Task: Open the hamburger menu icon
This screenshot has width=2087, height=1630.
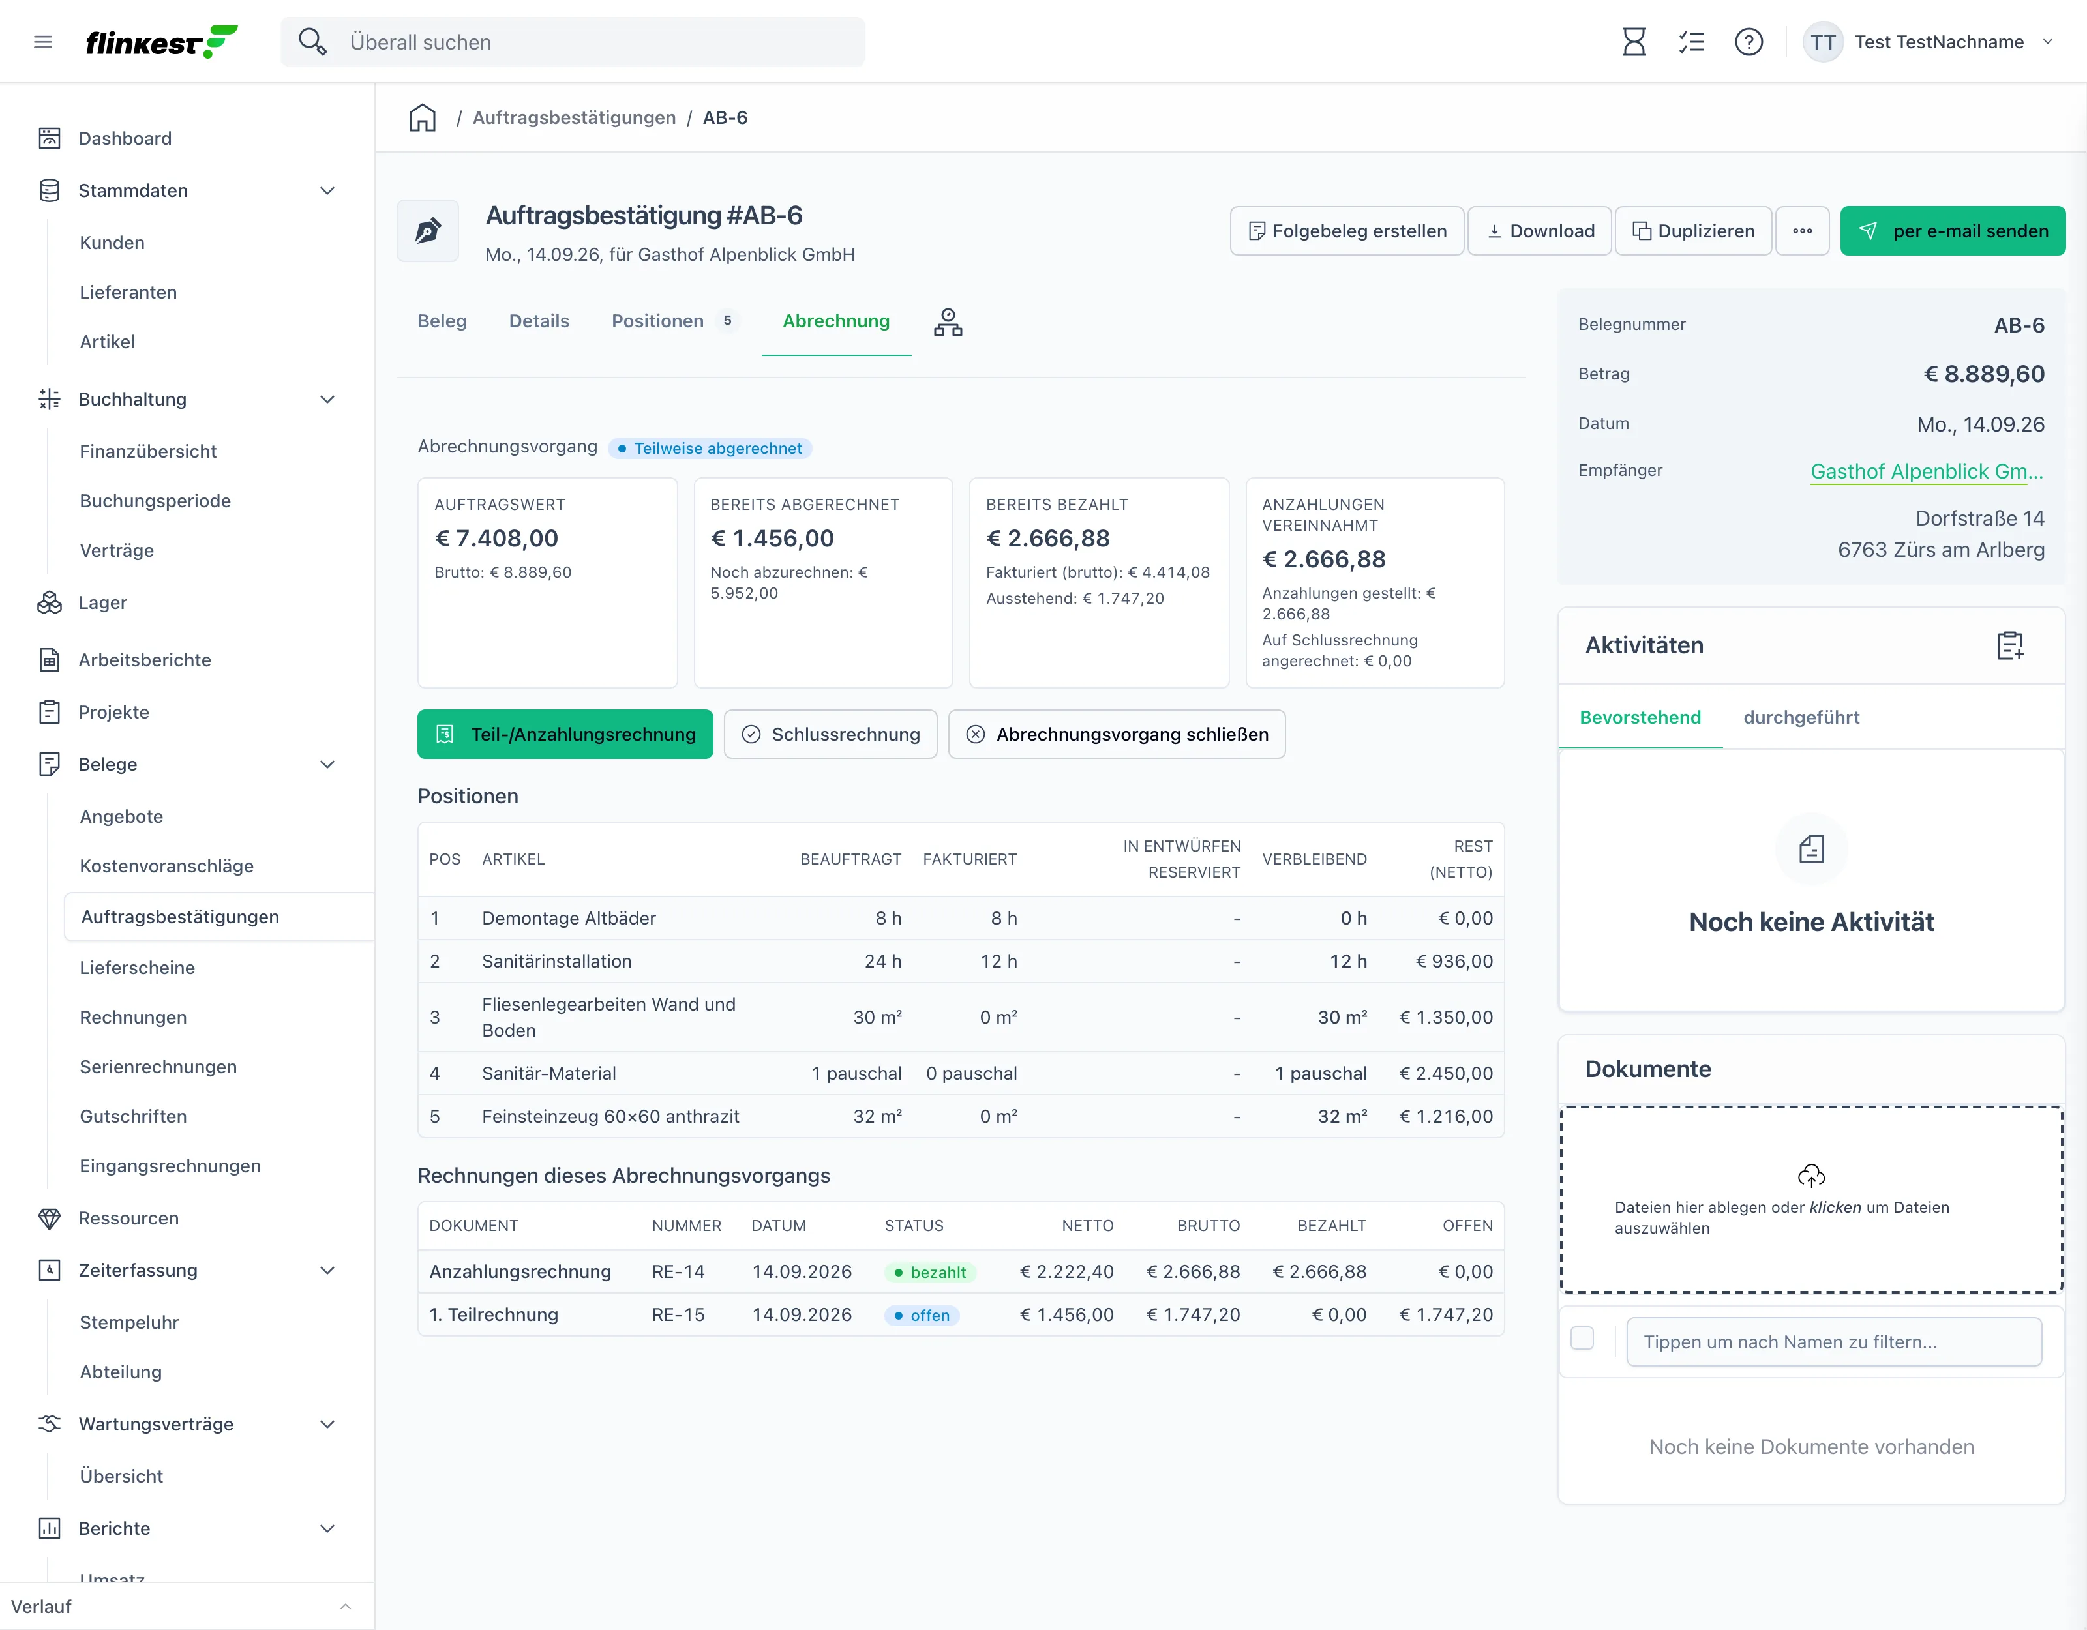Action: (43, 42)
